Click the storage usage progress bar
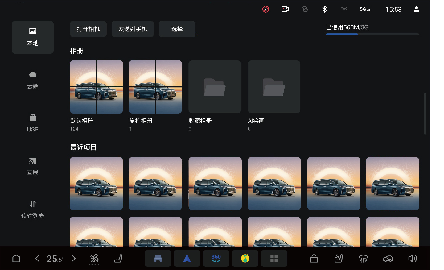Viewport: 444px width, 270px height. tap(372, 34)
